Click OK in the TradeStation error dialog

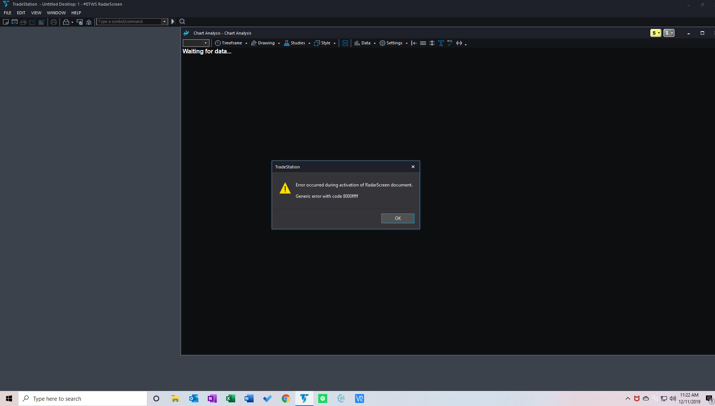tap(398, 218)
